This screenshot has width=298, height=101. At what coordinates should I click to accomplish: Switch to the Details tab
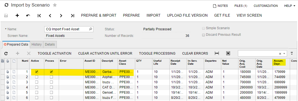click(50, 44)
